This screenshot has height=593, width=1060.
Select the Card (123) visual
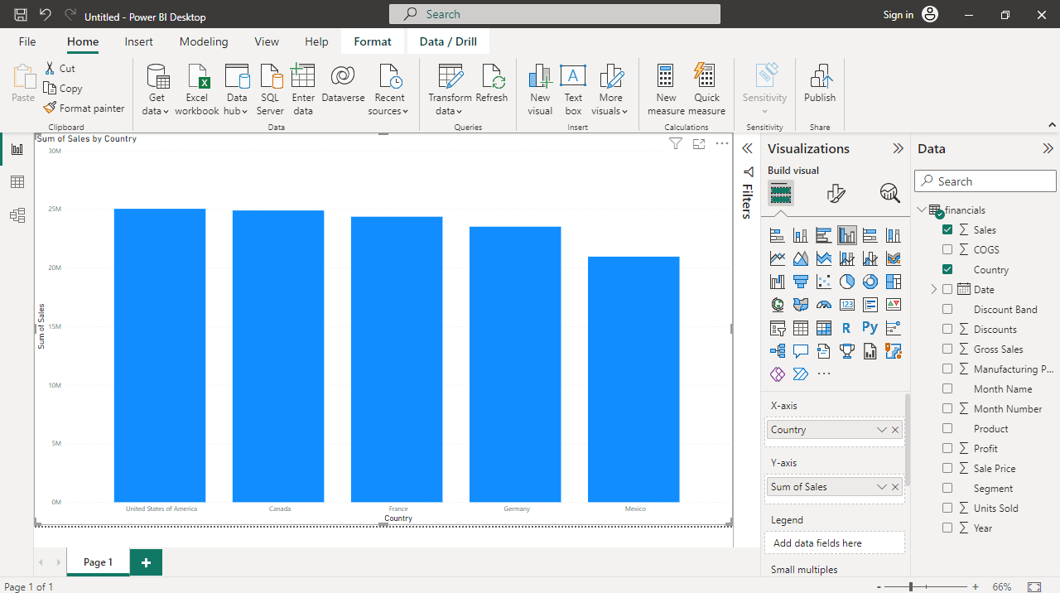click(x=846, y=305)
